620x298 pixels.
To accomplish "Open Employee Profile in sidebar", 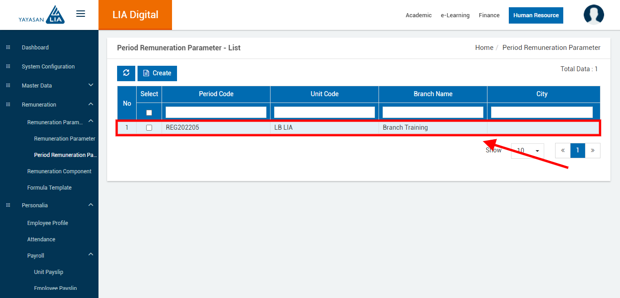I will pos(48,223).
